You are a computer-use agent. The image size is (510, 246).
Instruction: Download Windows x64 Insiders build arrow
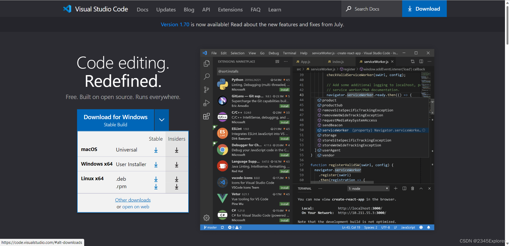[x=177, y=165]
